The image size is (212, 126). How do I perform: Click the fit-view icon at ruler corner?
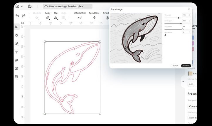click(23, 23)
